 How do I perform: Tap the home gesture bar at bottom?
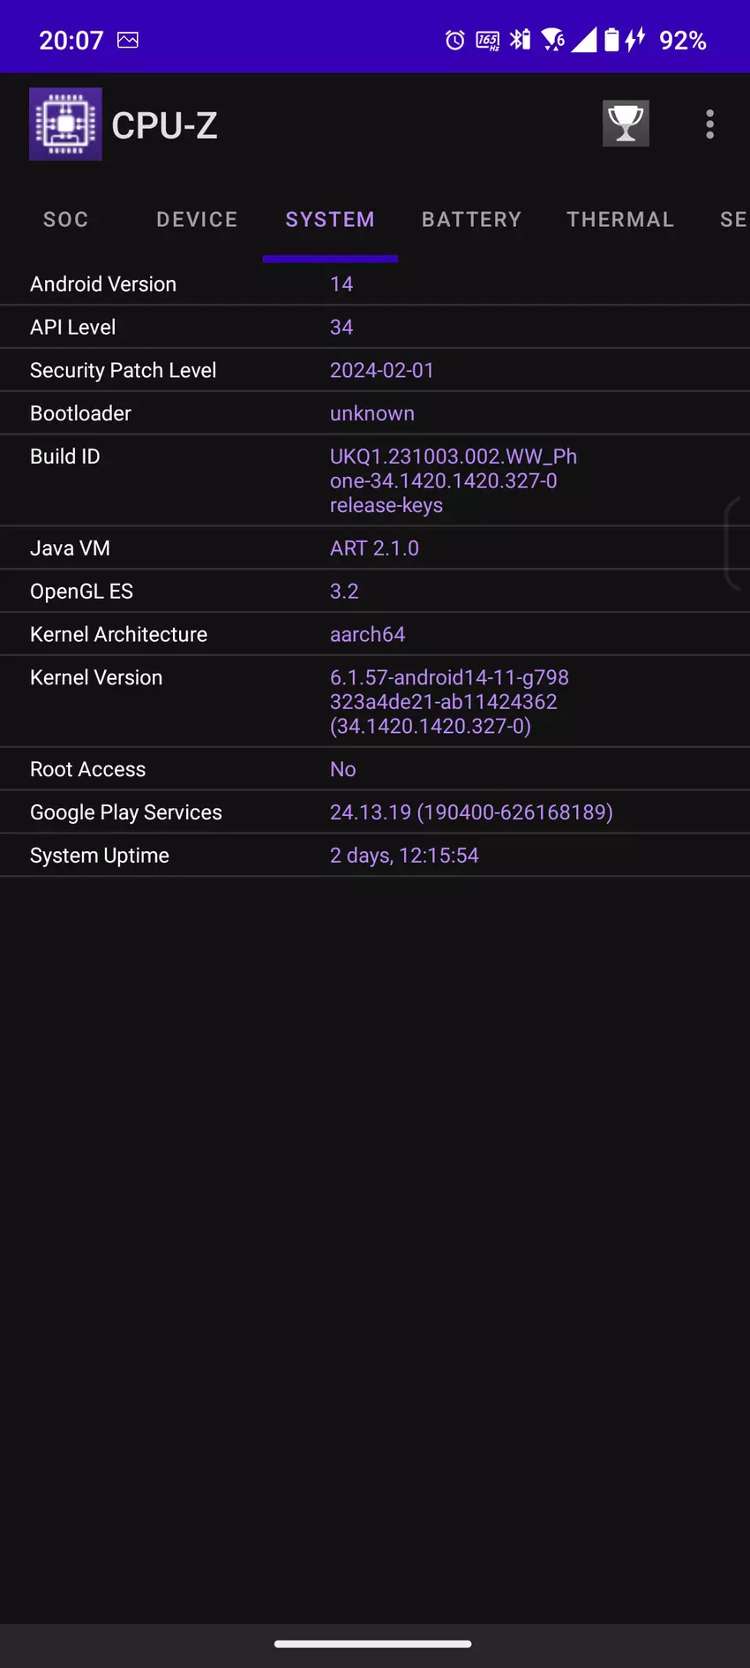click(373, 1644)
